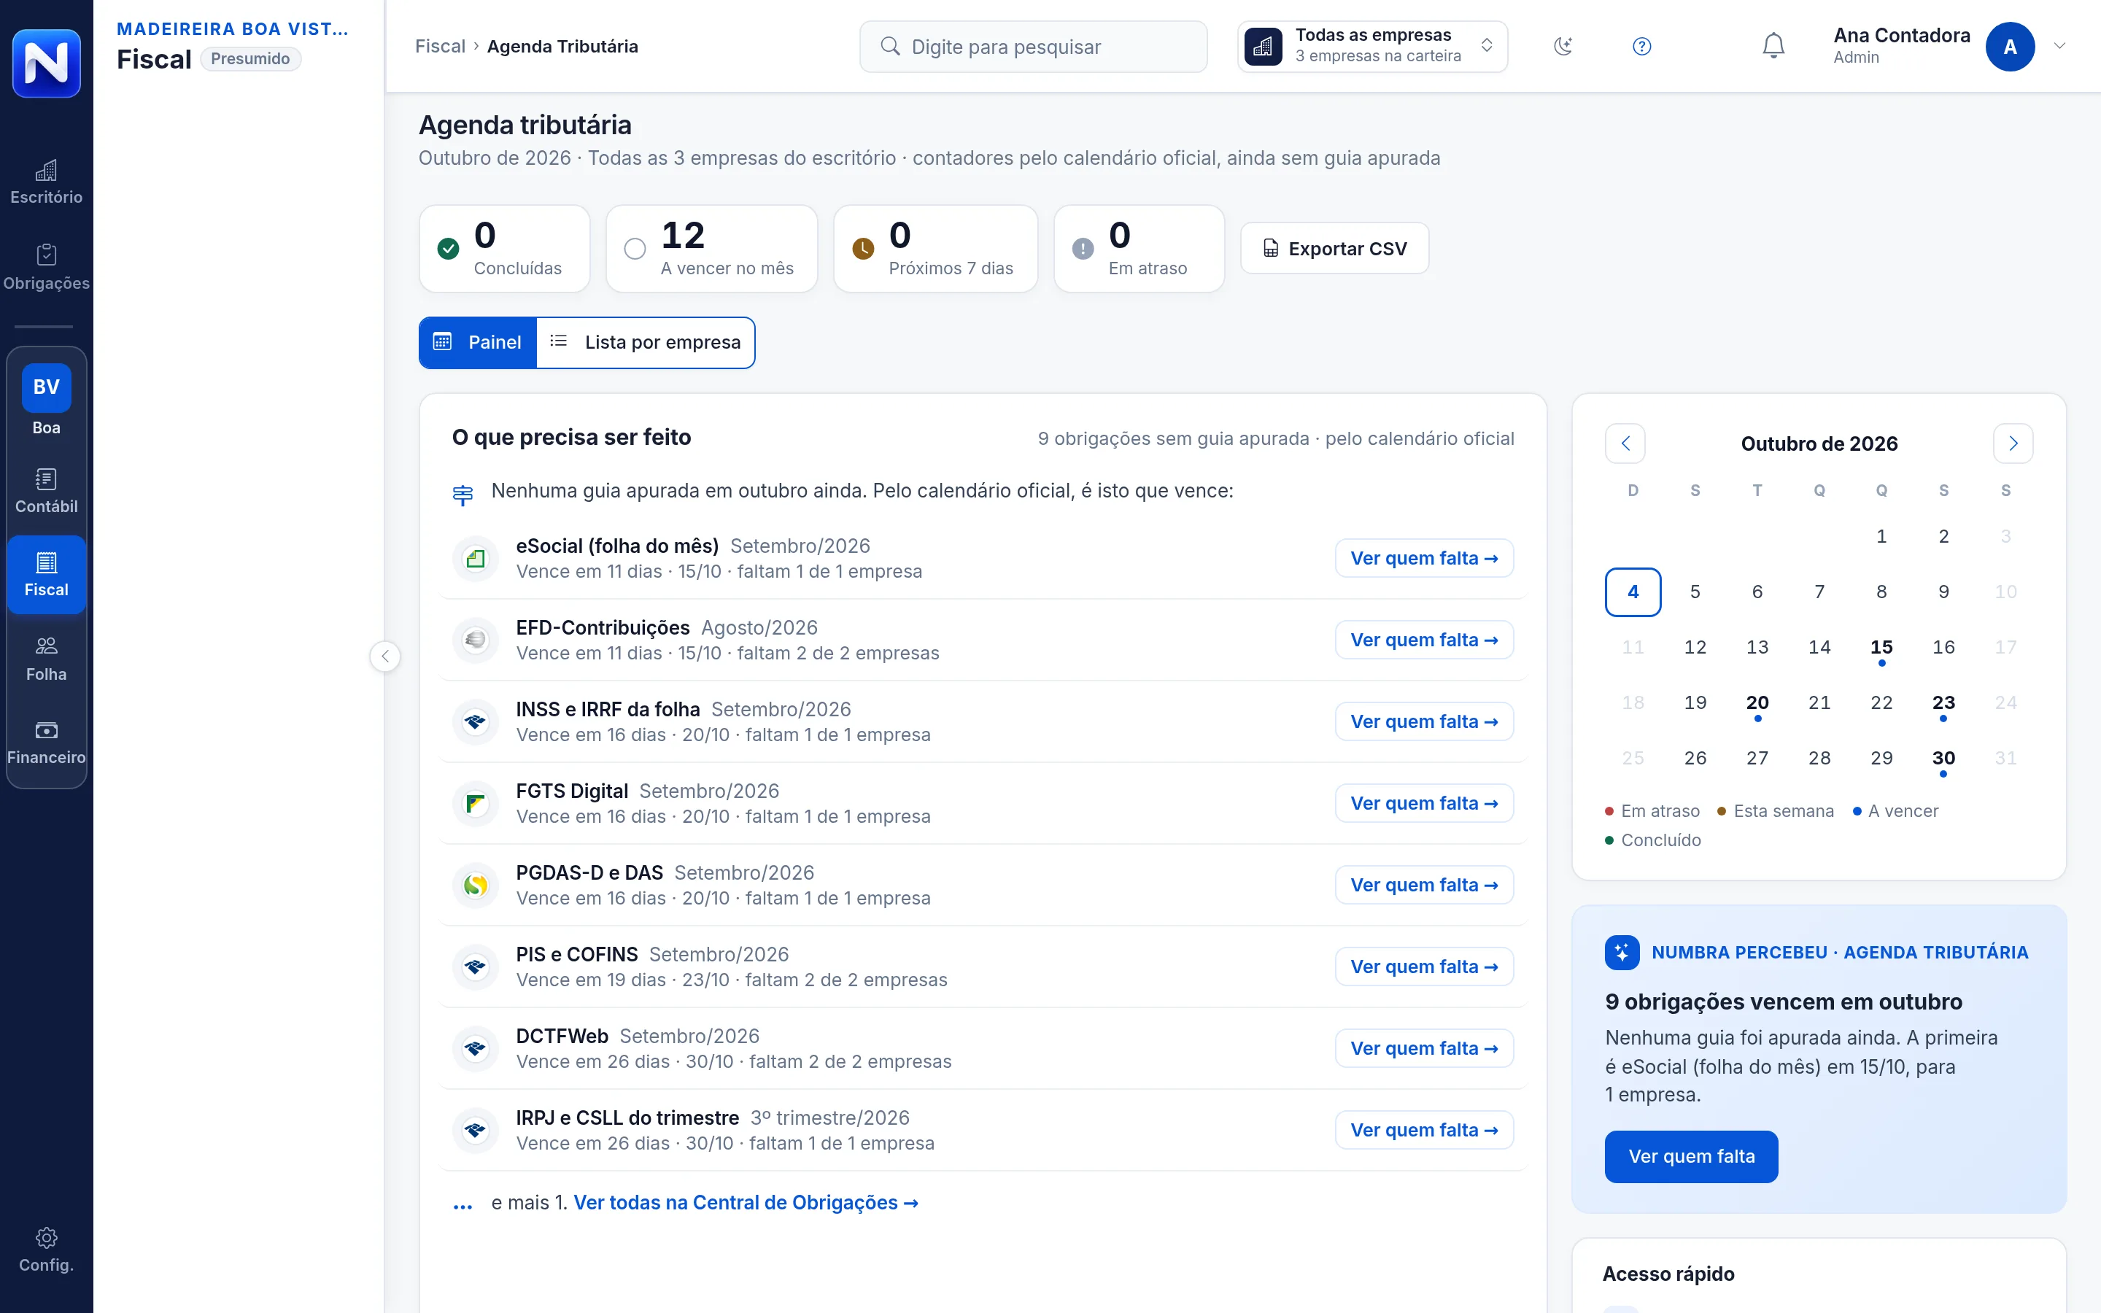2101x1313 pixels.
Task: Select day 15 in the calendar
Action: pos(1881,648)
